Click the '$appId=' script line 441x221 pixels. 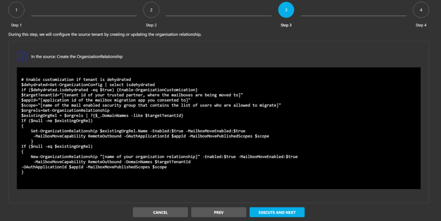(x=106, y=100)
